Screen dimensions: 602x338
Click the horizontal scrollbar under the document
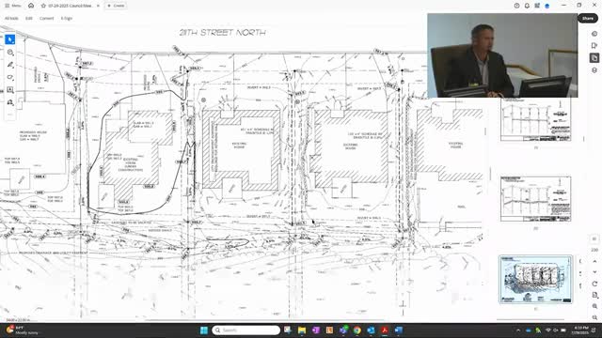(265, 320)
